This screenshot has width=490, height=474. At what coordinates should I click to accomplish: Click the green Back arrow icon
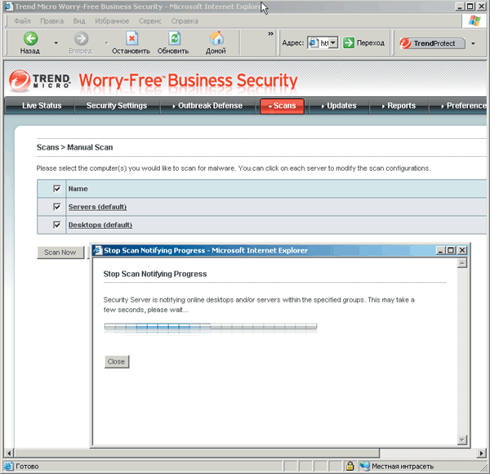[x=30, y=38]
